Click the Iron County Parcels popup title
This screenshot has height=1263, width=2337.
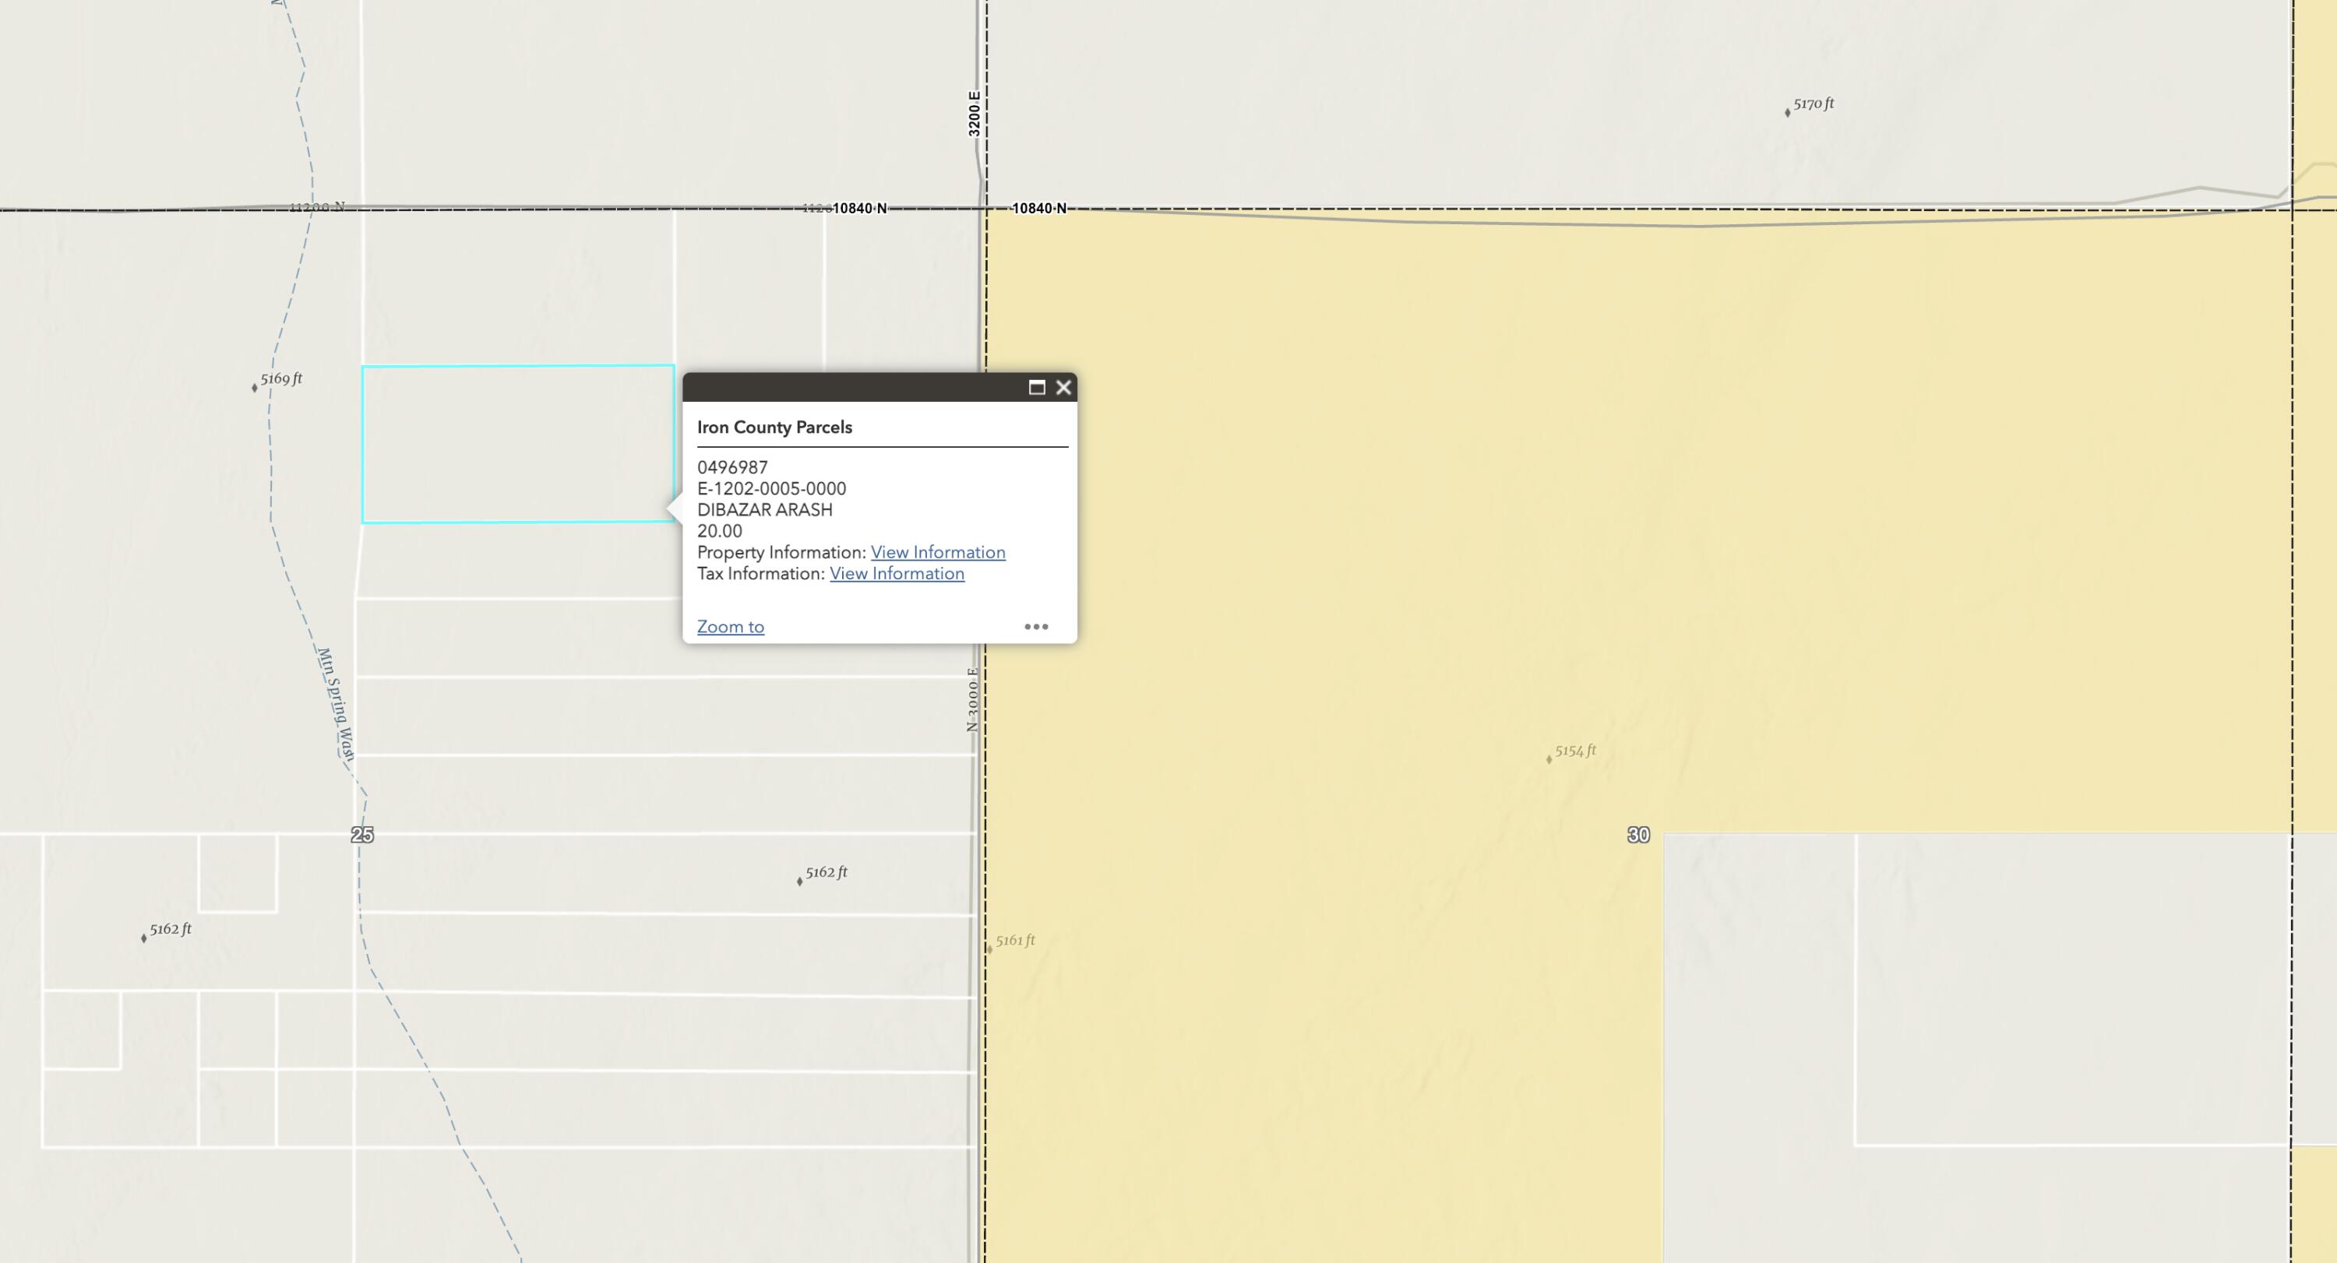774,427
